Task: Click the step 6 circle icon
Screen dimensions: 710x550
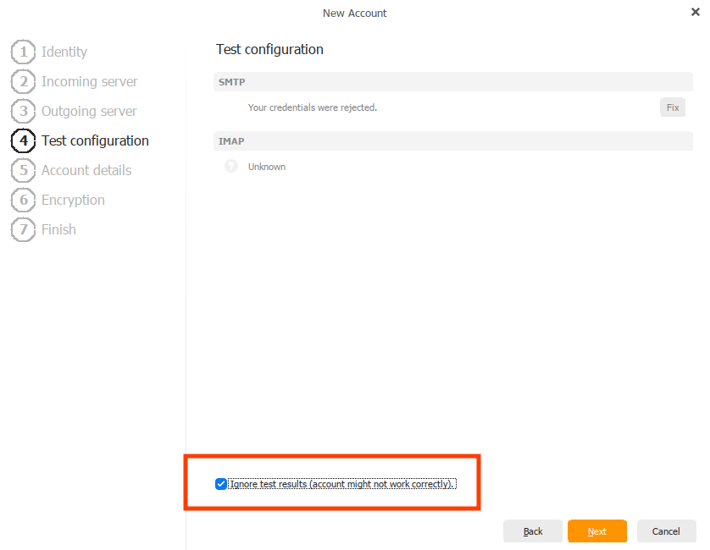Action: pos(23,200)
